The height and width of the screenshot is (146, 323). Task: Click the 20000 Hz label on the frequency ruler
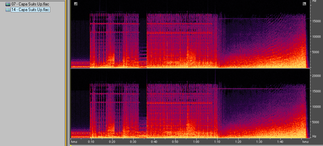point(316,76)
